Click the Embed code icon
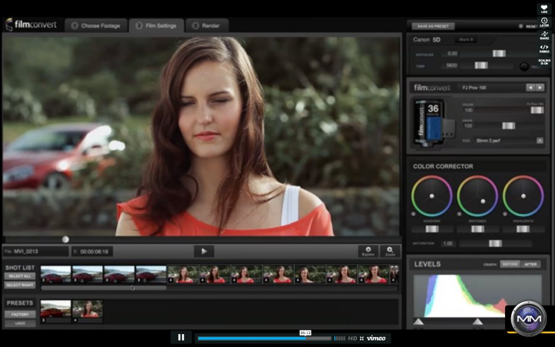This screenshot has height=347, width=555. [x=544, y=48]
